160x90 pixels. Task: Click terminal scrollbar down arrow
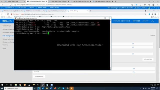point(110,69)
